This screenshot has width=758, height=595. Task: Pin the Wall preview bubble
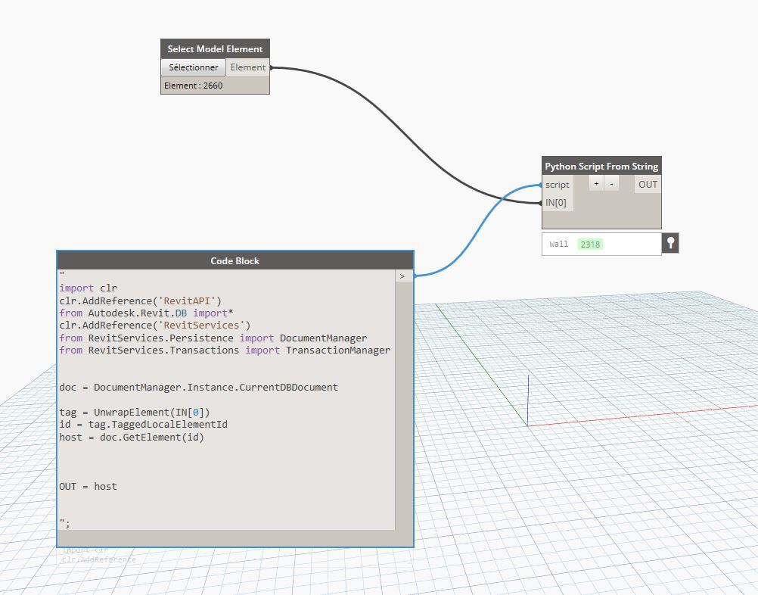(x=670, y=243)
